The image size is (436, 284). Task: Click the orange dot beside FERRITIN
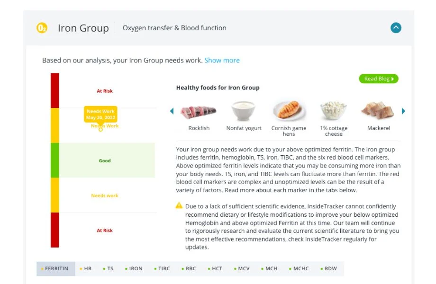pyautogui.click(x=41, y=268)
